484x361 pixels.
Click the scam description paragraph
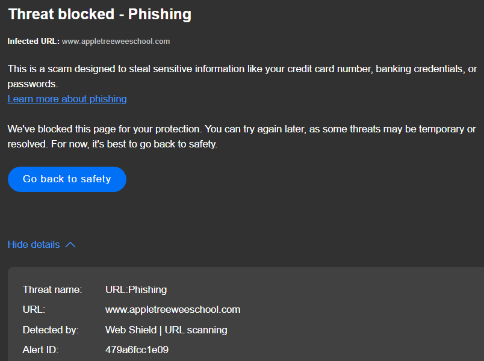tap(241, 69)
